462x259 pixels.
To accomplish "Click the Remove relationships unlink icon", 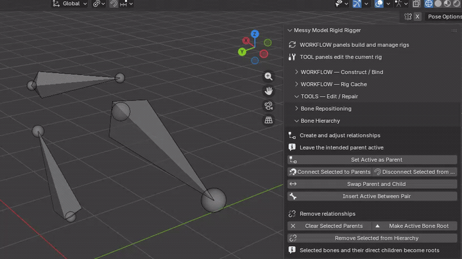I will 292,214.
